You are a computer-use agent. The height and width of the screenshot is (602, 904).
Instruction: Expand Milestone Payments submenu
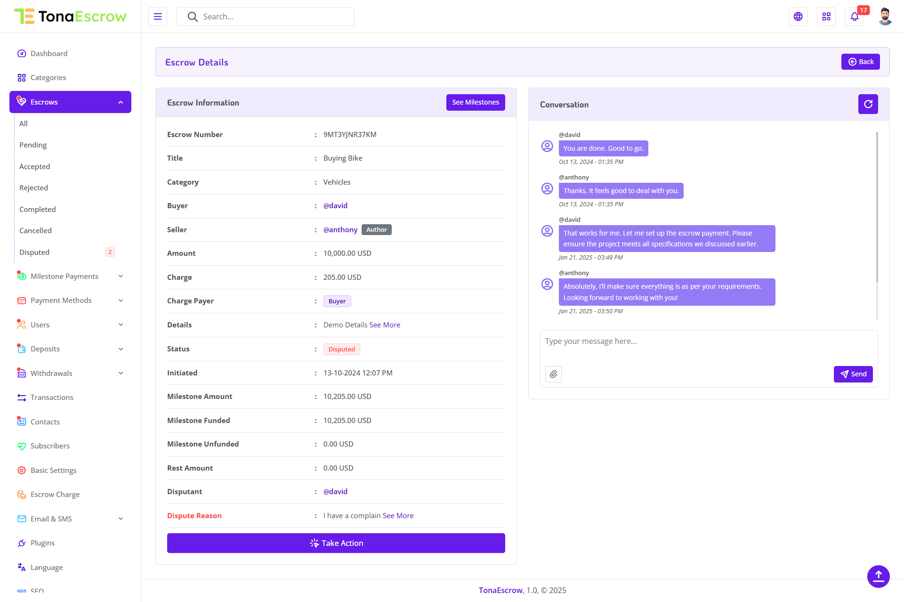121,277
